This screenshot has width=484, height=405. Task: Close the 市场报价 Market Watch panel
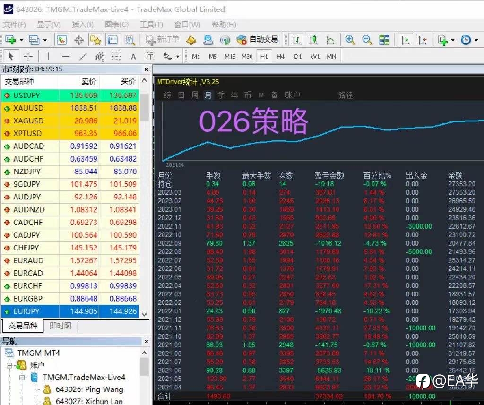(147, 69)
